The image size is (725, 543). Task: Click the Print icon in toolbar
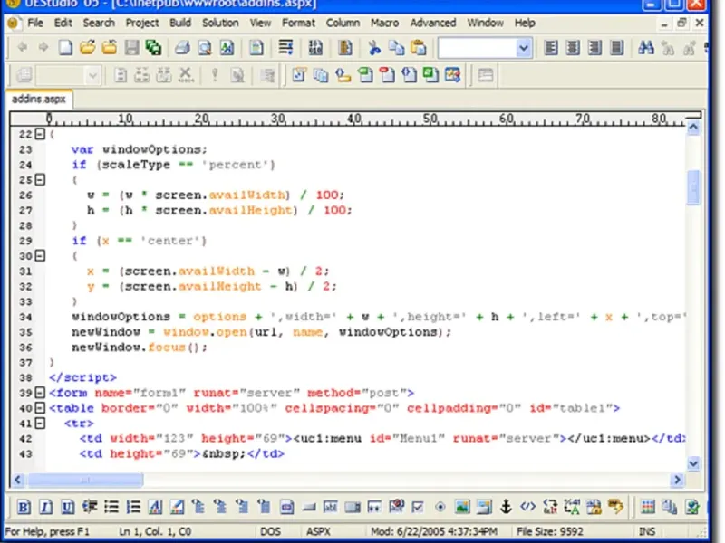[182, 48]
